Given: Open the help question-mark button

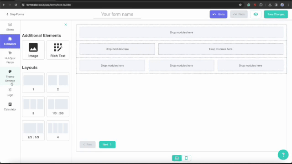Looking at the screenshot, I should pos(283,155).
